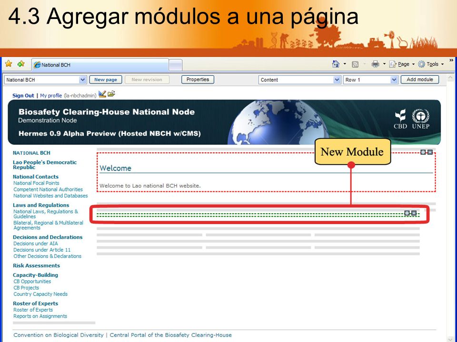Open the new green module's options arrow
The height and width of the screenshot is (342, 457).
(414, 213)
